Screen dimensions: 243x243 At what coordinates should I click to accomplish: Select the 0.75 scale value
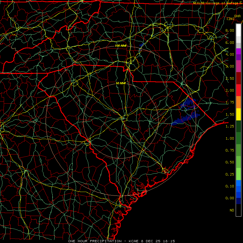pyautogui.click(x=230, y=150)
